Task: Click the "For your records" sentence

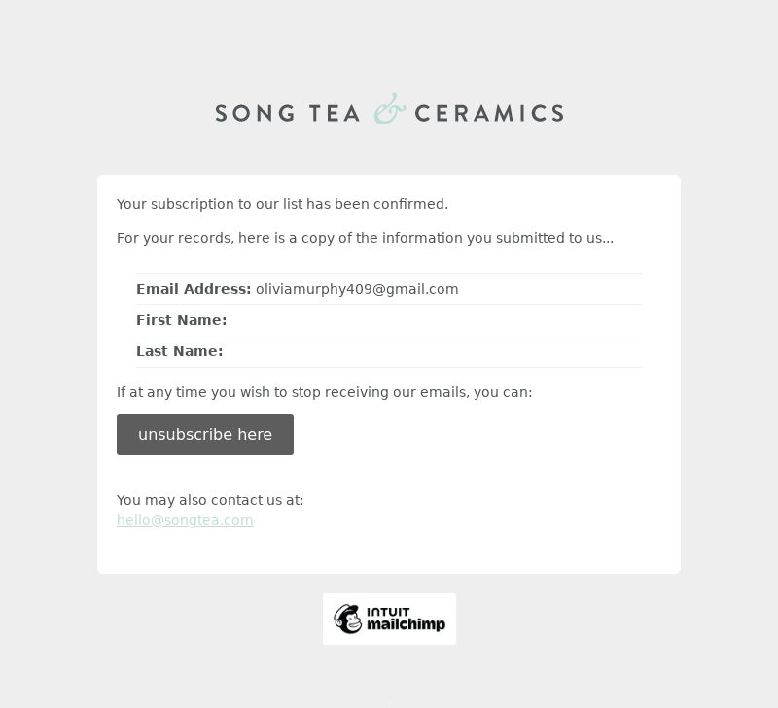Action: tap(366, 238)
